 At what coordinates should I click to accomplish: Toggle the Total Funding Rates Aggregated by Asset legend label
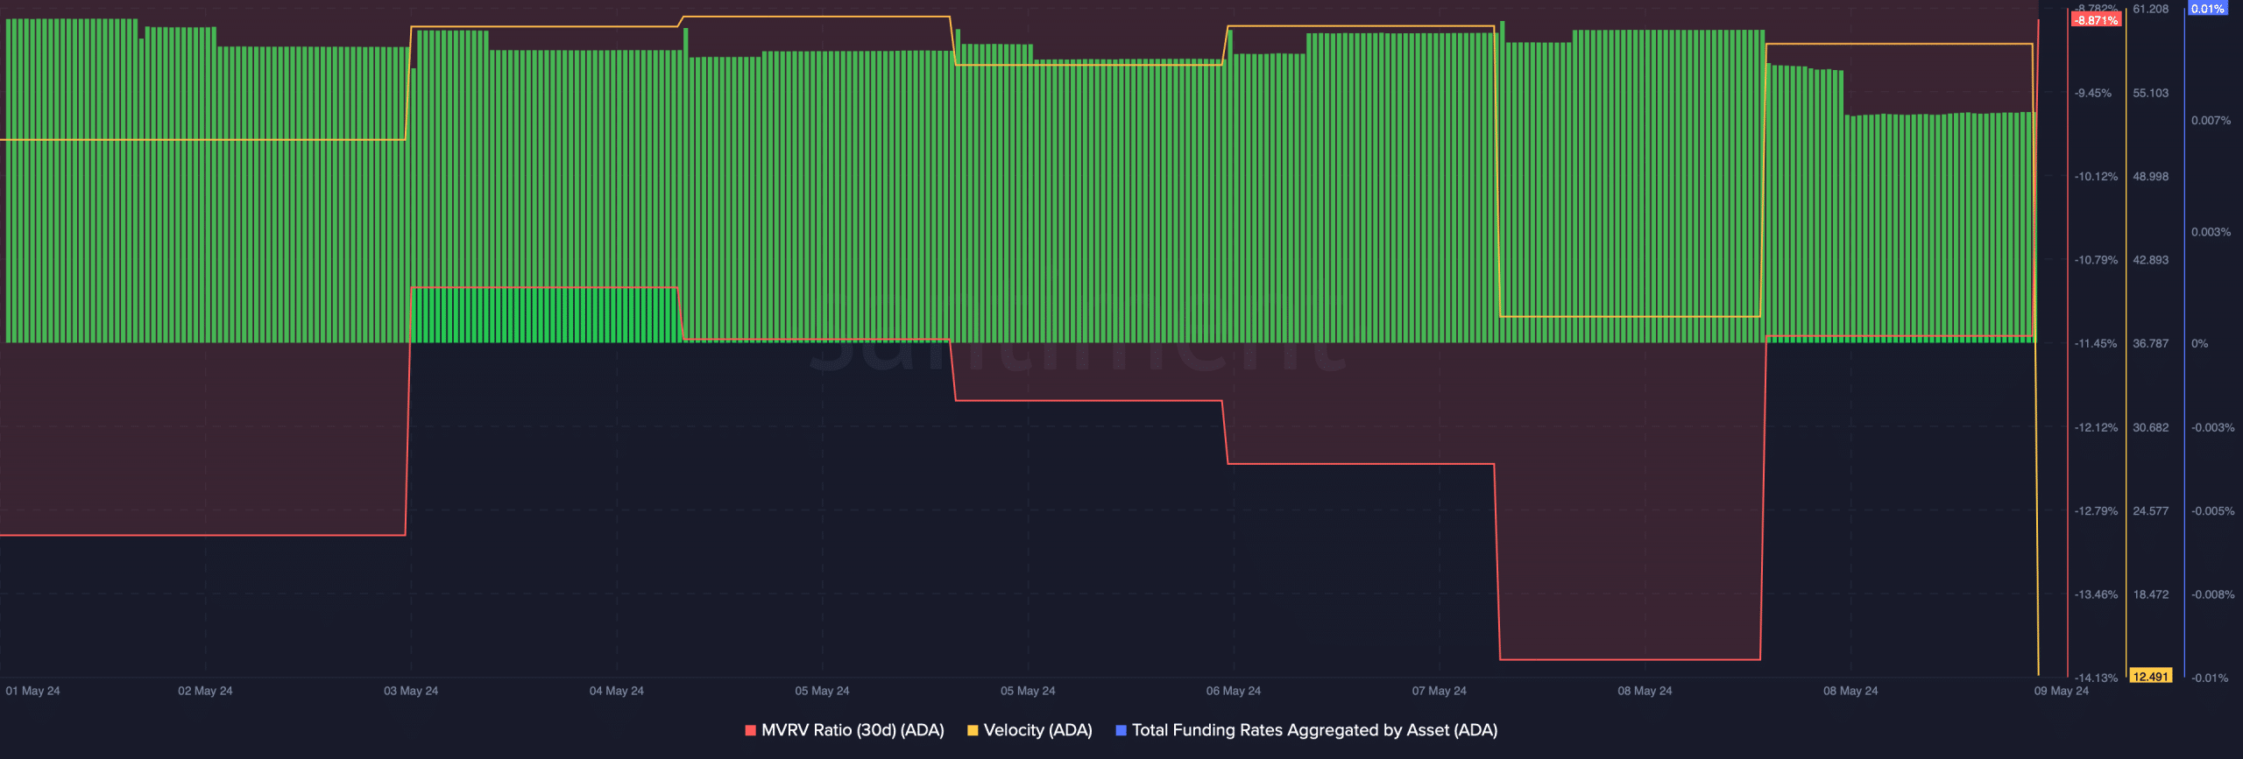1314,730
